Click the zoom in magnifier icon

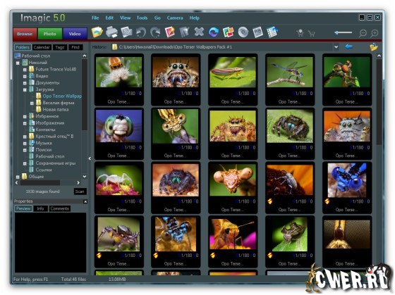[x=375, y=33]
